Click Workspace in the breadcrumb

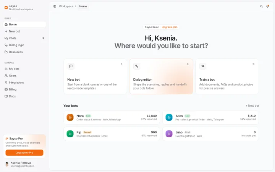(x=66, y=6)
